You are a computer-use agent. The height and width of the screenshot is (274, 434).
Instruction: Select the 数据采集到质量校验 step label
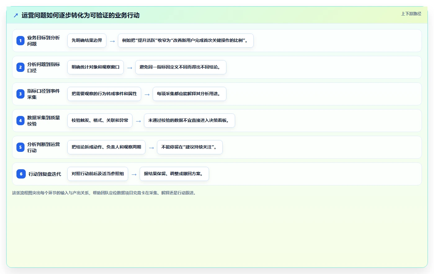tap(43, 121)
